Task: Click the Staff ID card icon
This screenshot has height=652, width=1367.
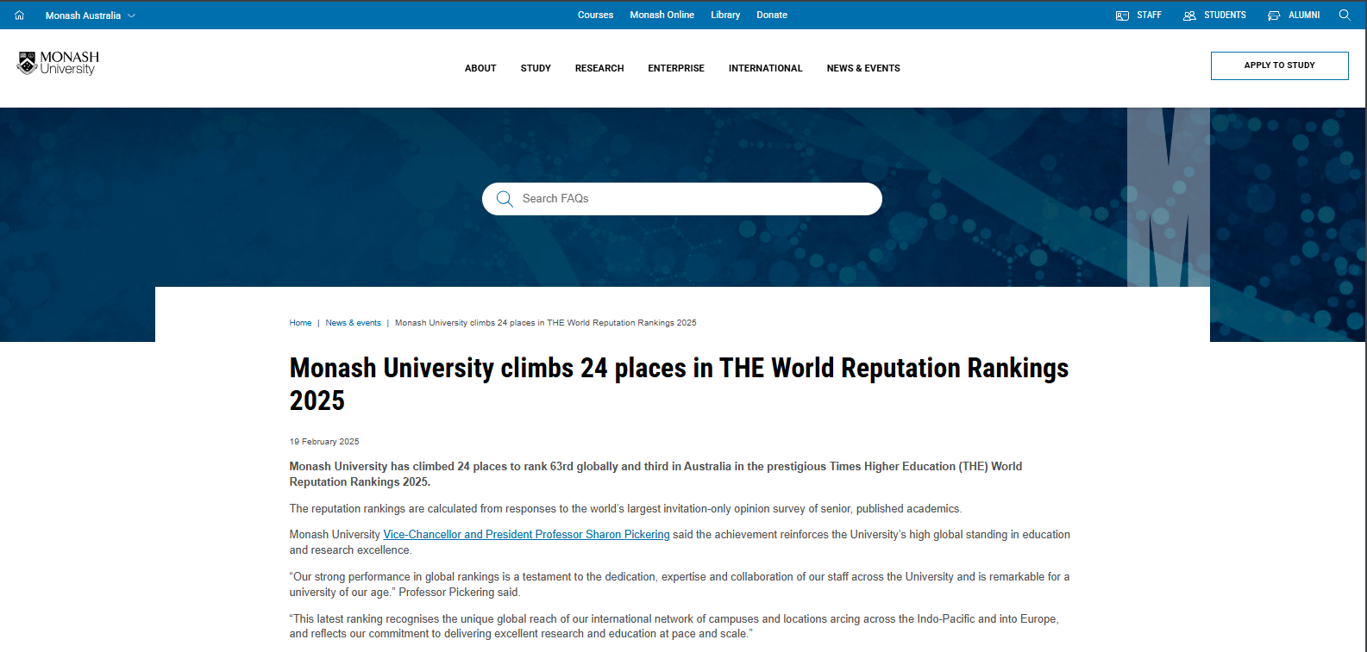Action: point(1122,16)
